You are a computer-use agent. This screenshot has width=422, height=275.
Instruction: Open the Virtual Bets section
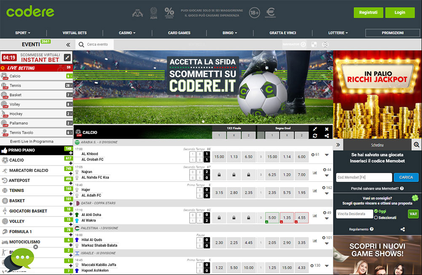click(x=75, y=33)
